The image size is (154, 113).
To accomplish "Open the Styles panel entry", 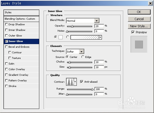I will click(x=21, y=12).
